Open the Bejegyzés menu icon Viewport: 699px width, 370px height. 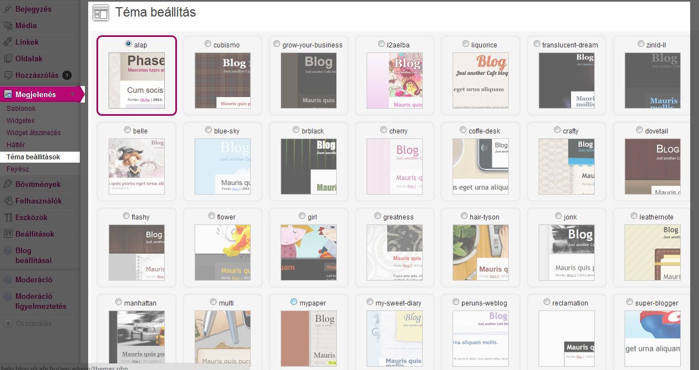pos(8,9)
